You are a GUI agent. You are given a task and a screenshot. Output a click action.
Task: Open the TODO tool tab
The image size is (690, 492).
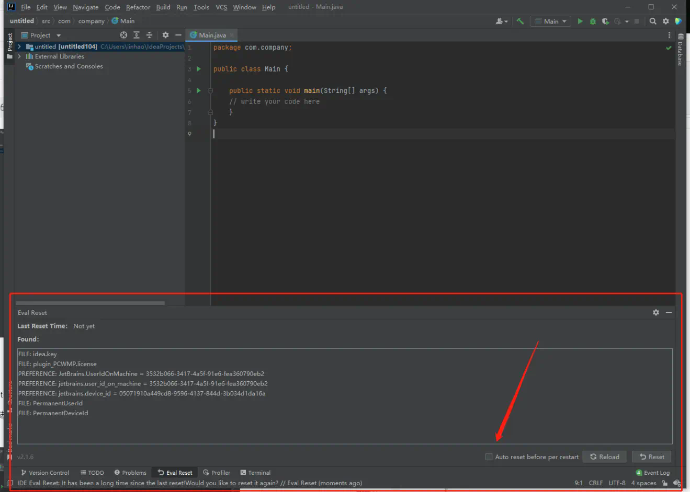coord(92,473)
